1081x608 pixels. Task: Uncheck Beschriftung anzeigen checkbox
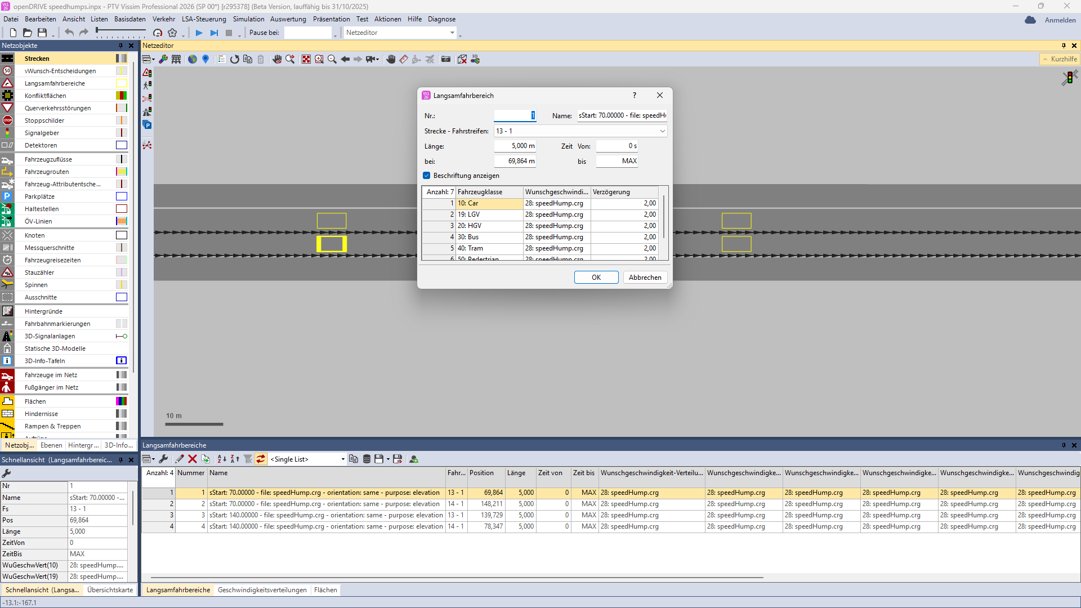click(x=427, y=176)
